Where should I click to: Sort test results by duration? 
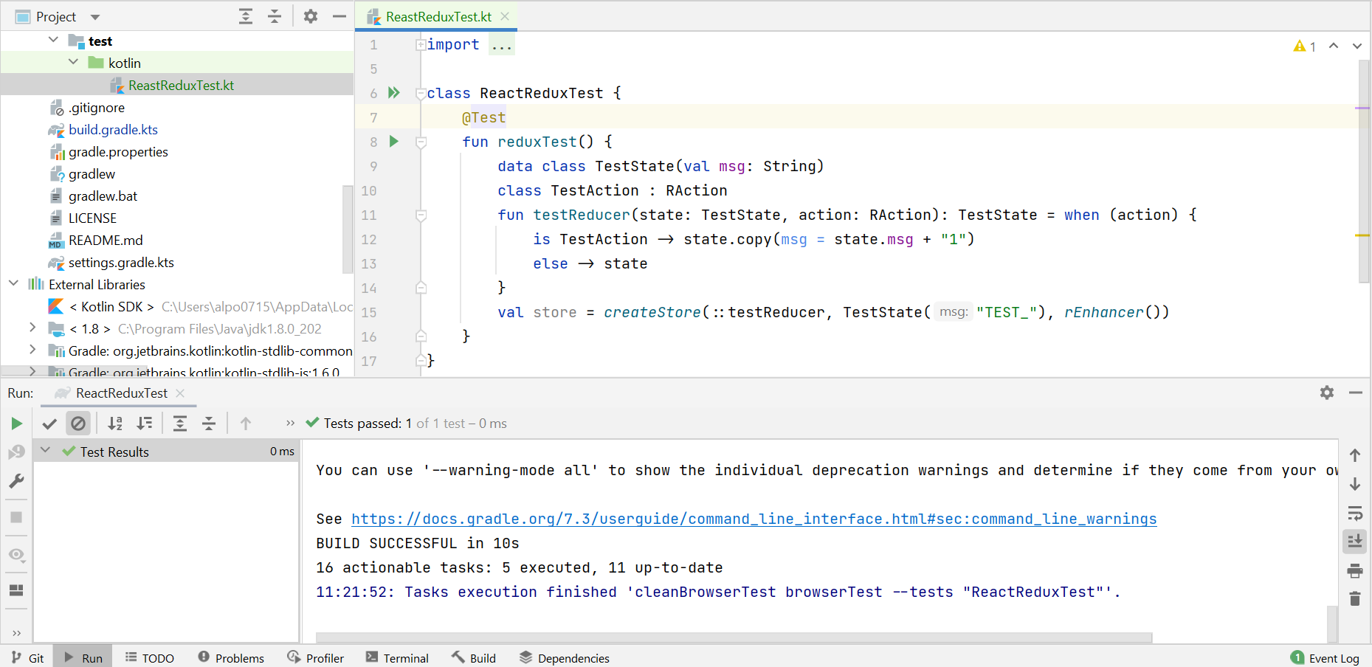tap(145, 424)
